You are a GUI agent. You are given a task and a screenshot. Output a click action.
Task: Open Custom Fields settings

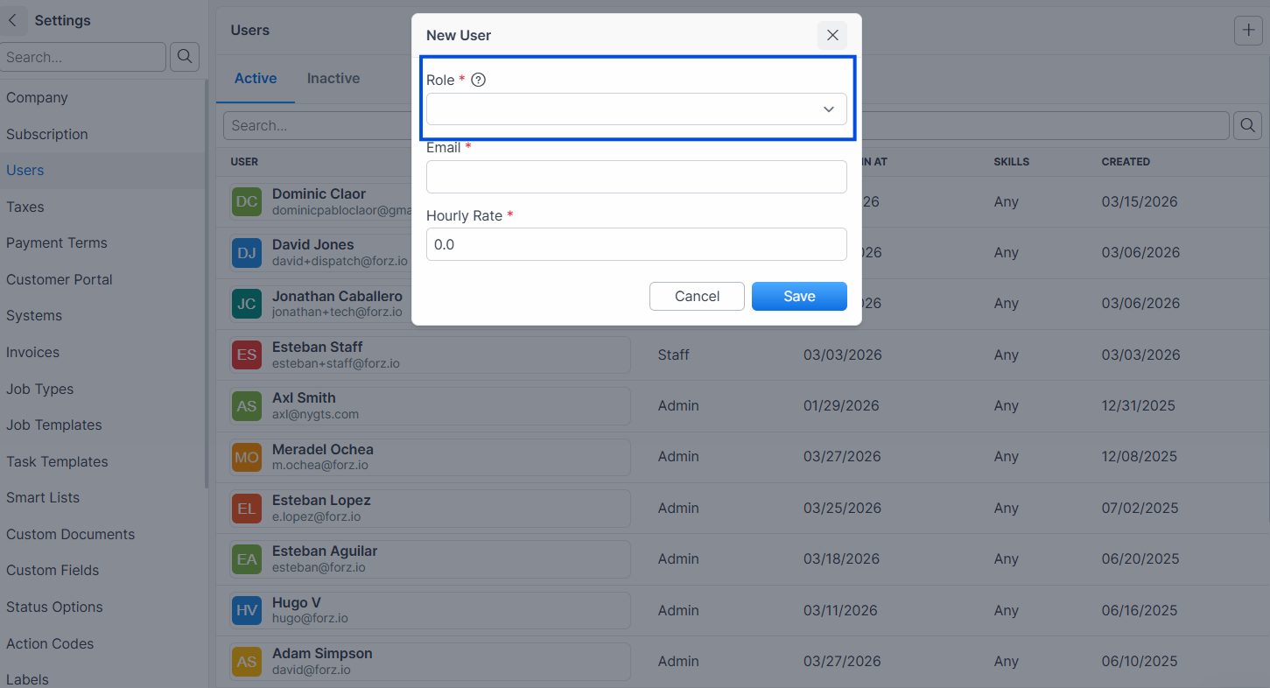53,570
